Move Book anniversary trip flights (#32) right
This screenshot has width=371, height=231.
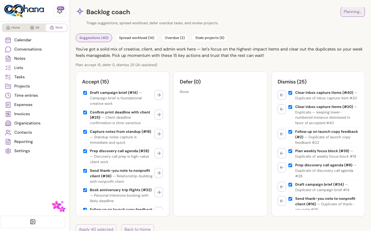(159, 192)
